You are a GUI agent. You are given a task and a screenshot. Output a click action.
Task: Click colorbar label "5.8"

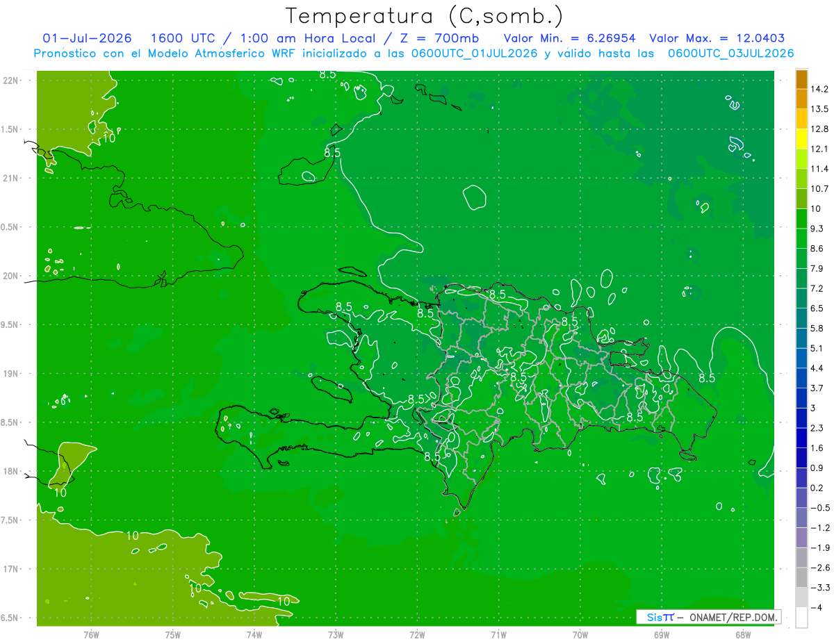click(x=817, y=329)
